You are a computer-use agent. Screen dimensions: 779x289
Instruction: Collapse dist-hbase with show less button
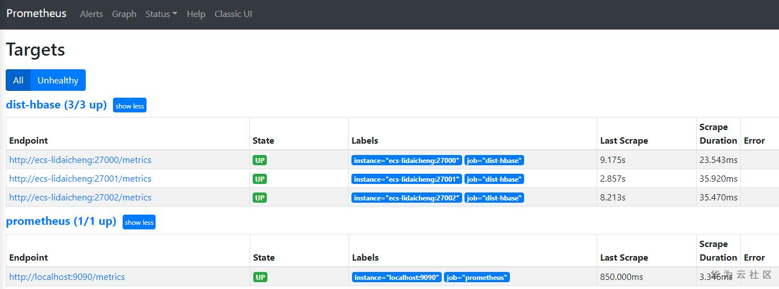(129, 106)
